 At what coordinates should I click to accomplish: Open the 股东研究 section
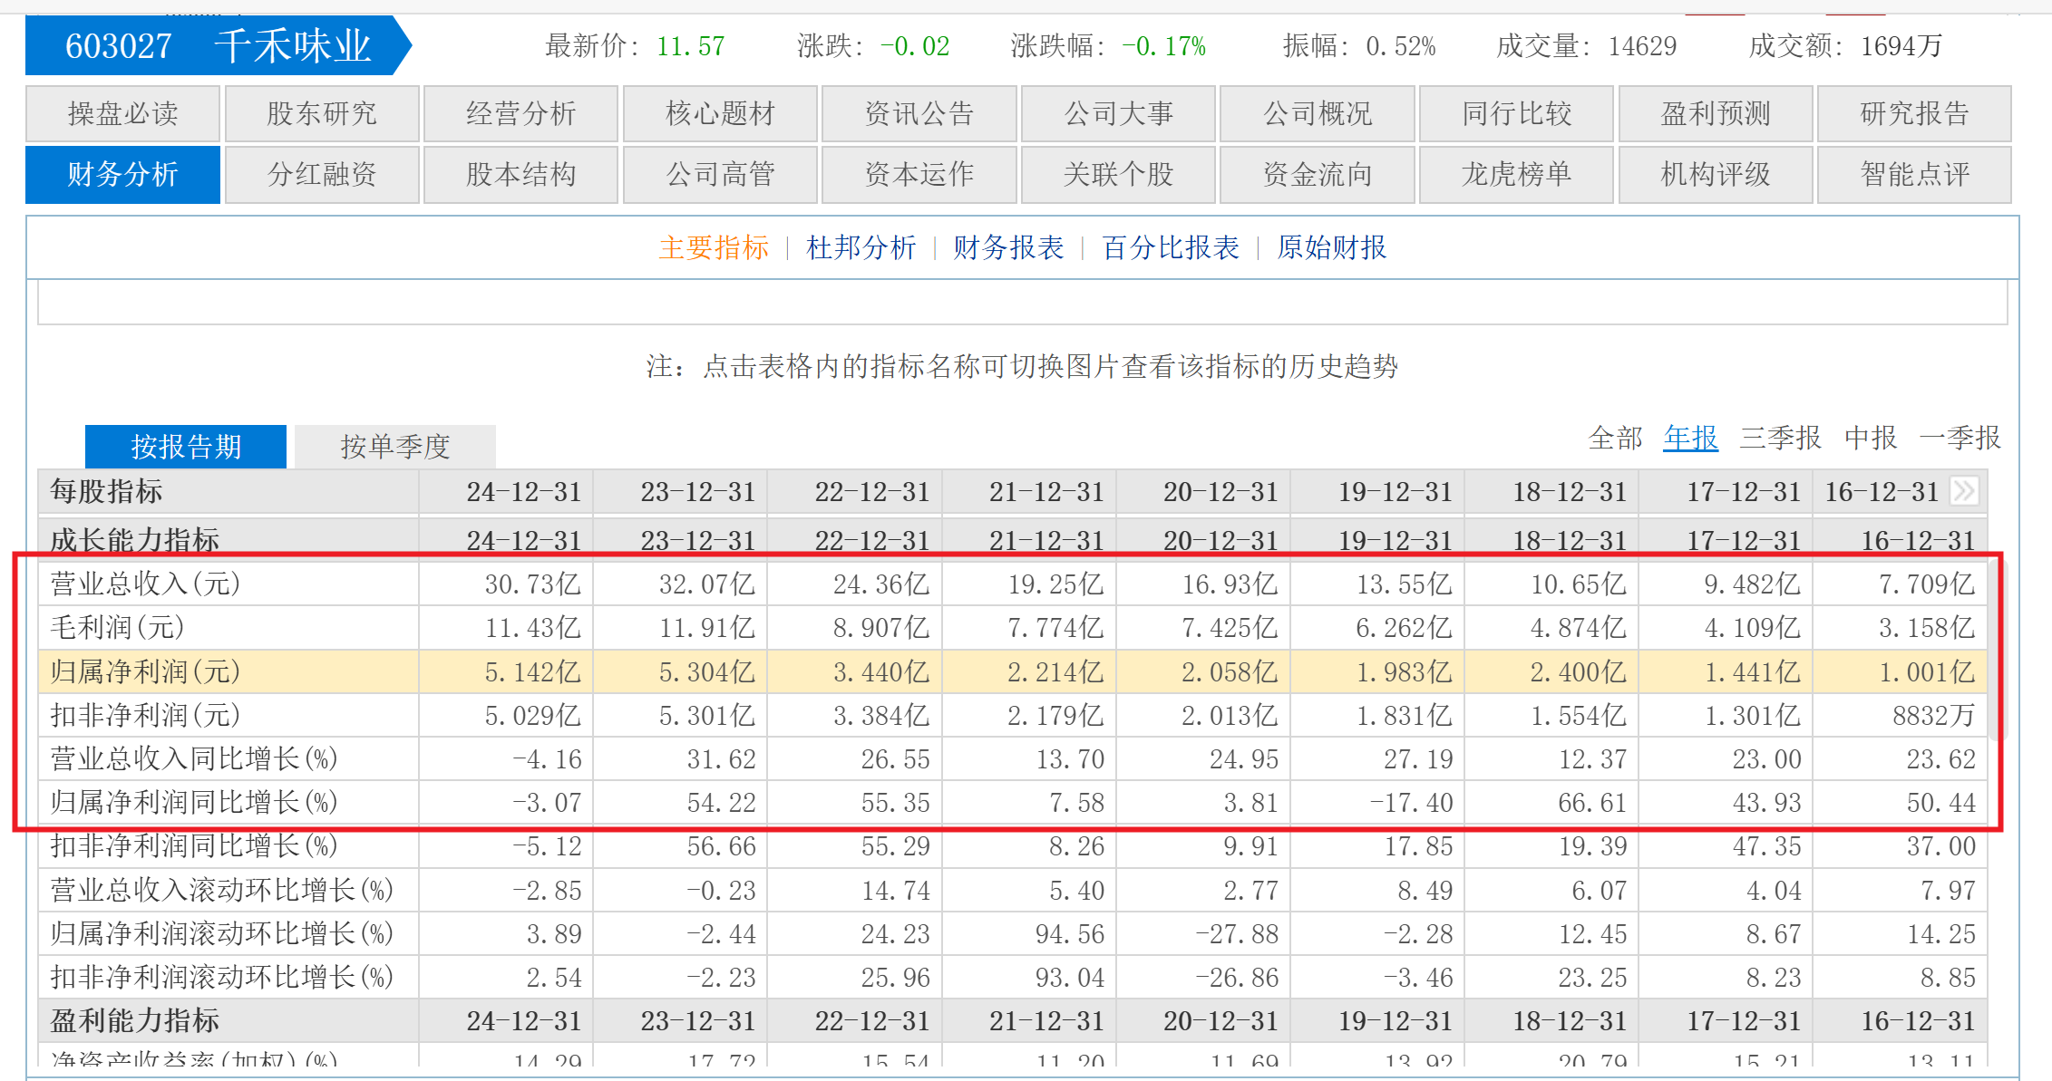pyautogui.click(x=322, y=114)
